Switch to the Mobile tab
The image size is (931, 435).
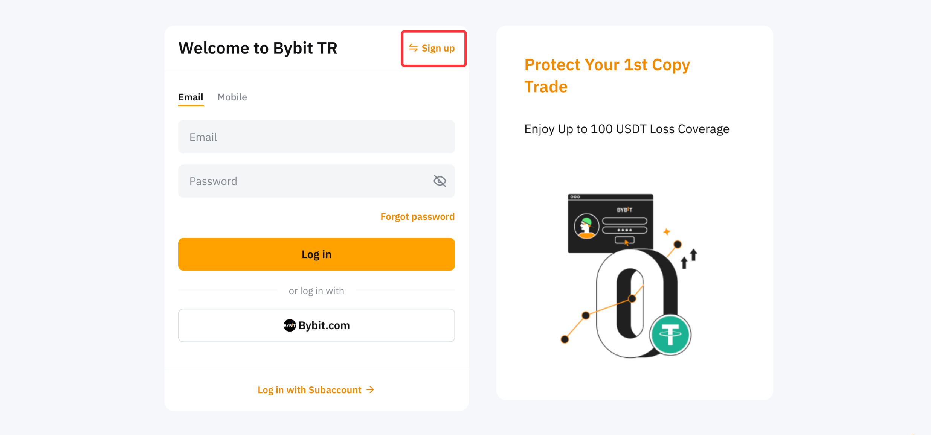(232, 97)
